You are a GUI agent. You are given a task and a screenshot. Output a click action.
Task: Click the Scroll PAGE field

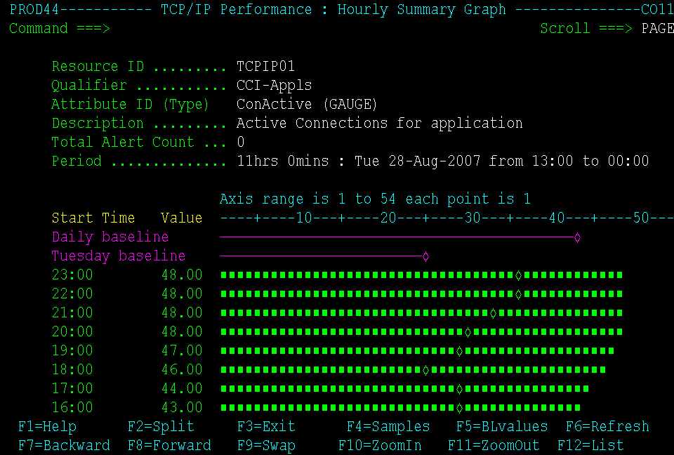click(x=657, y=29)
